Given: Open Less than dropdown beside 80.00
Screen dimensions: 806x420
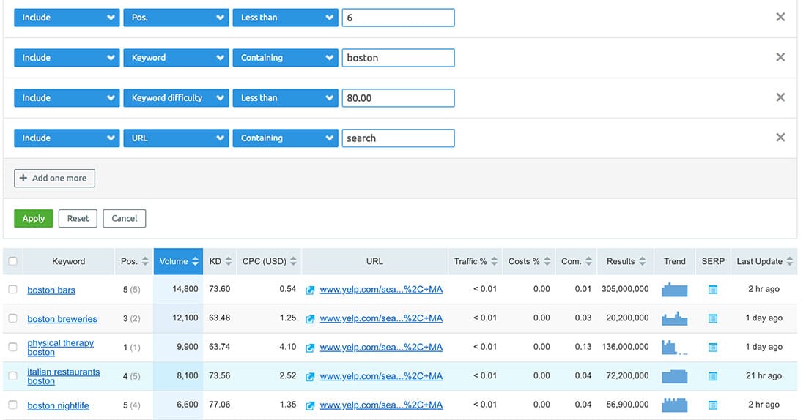Looking at the screenshot, I should pyautogui.click(x=285, y=97).
